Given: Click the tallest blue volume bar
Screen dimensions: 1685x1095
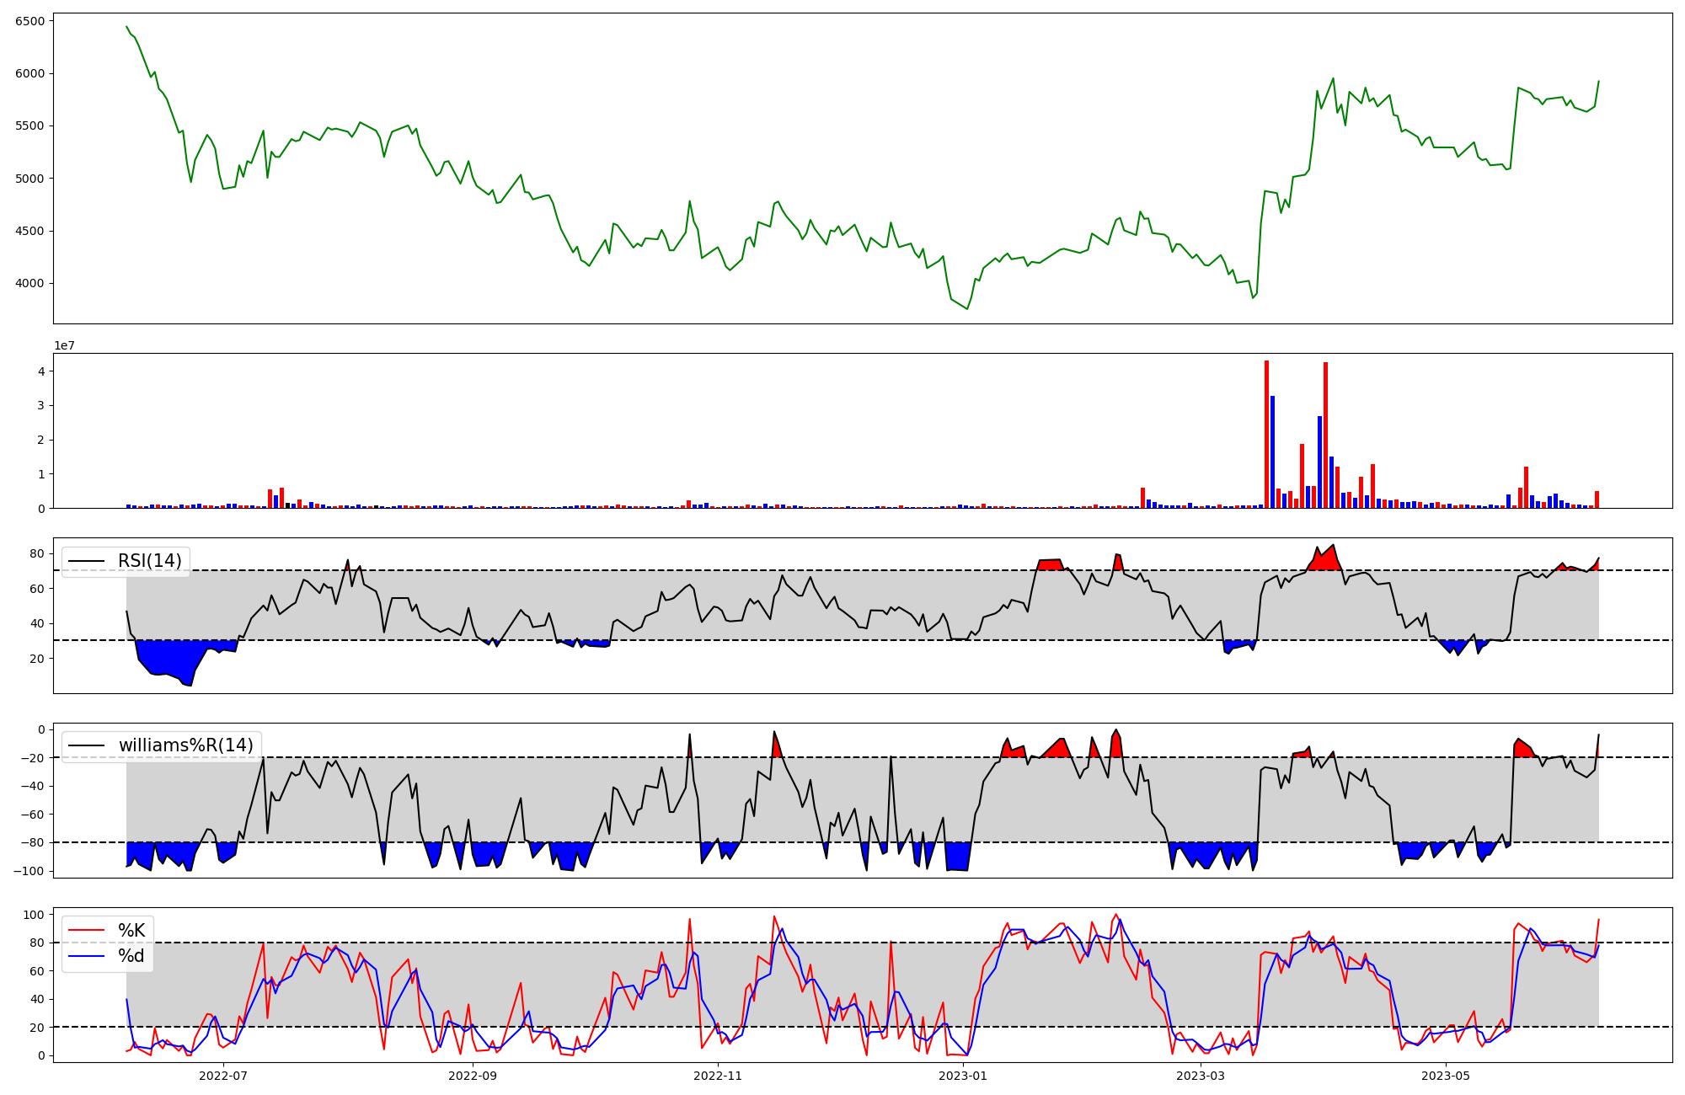Looking at the screenshot, I should tap(1272, 451).
